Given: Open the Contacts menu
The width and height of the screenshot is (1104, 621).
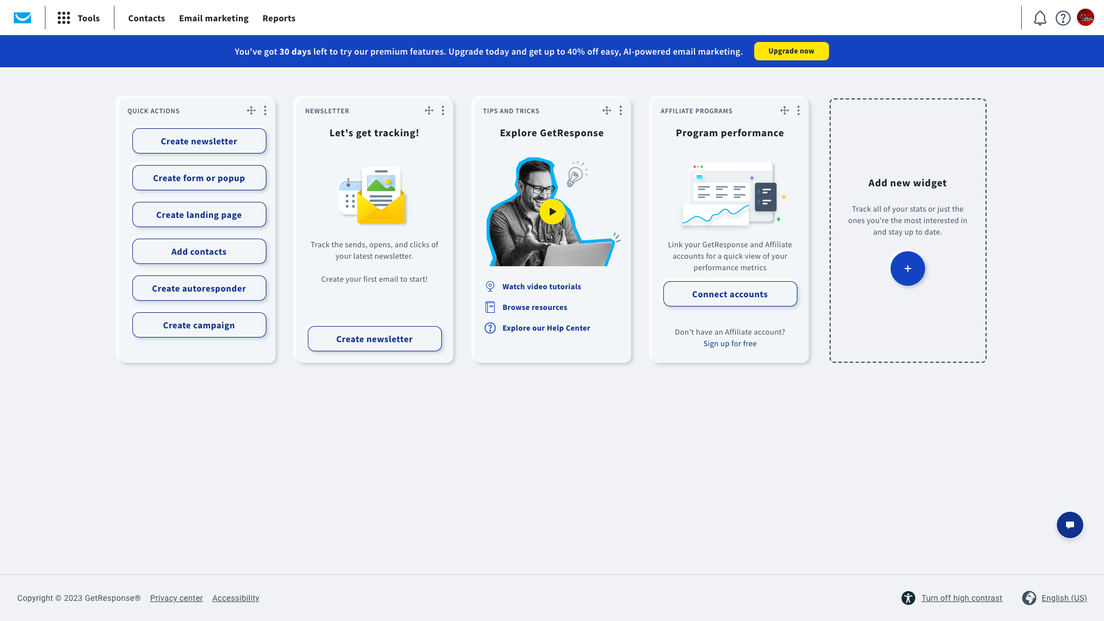Looking at the screenshot, I should tap(146, 18).
